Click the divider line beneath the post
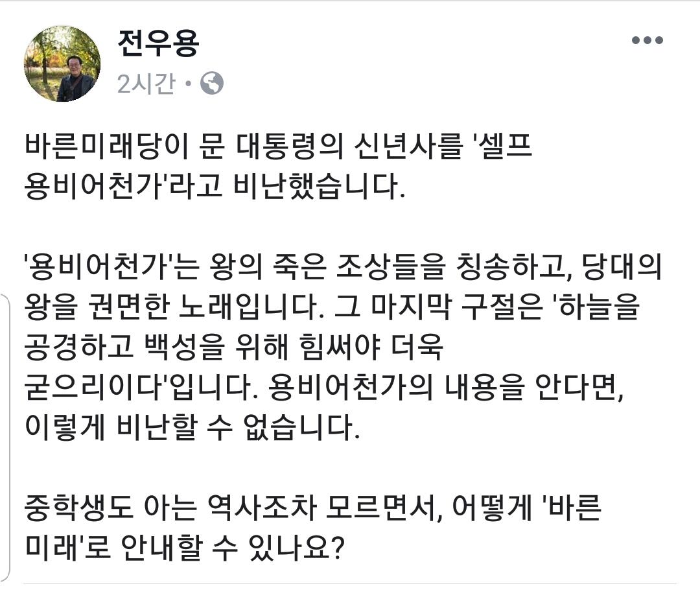Screen dimensions: 700x597 pos(350,583)
